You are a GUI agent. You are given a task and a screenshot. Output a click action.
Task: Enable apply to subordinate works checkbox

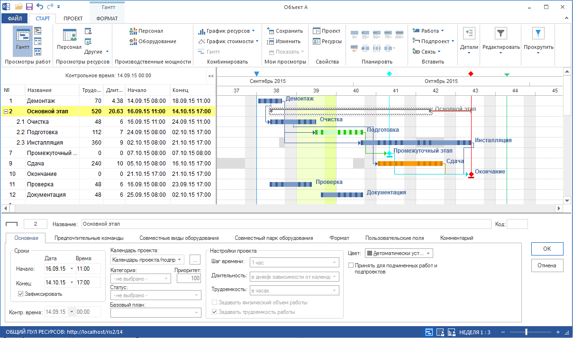(x=351, y=266)
